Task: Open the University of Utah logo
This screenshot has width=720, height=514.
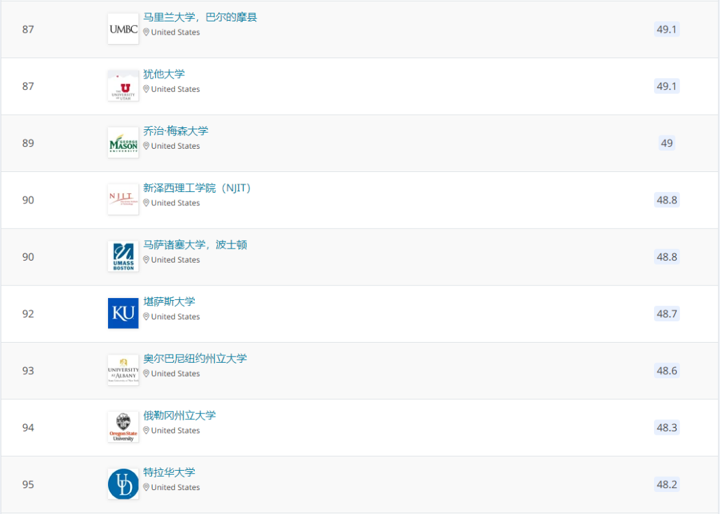Action: click(123, 86)
